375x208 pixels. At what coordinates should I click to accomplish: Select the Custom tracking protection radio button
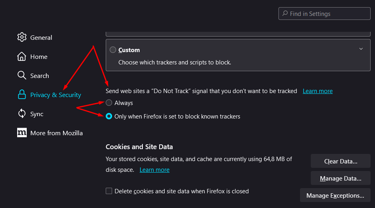(x=113, y=50)
